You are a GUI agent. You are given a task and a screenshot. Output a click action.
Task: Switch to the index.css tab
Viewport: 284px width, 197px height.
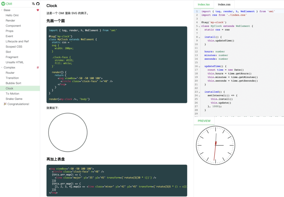pyautogui.click(x=224, y=4)
